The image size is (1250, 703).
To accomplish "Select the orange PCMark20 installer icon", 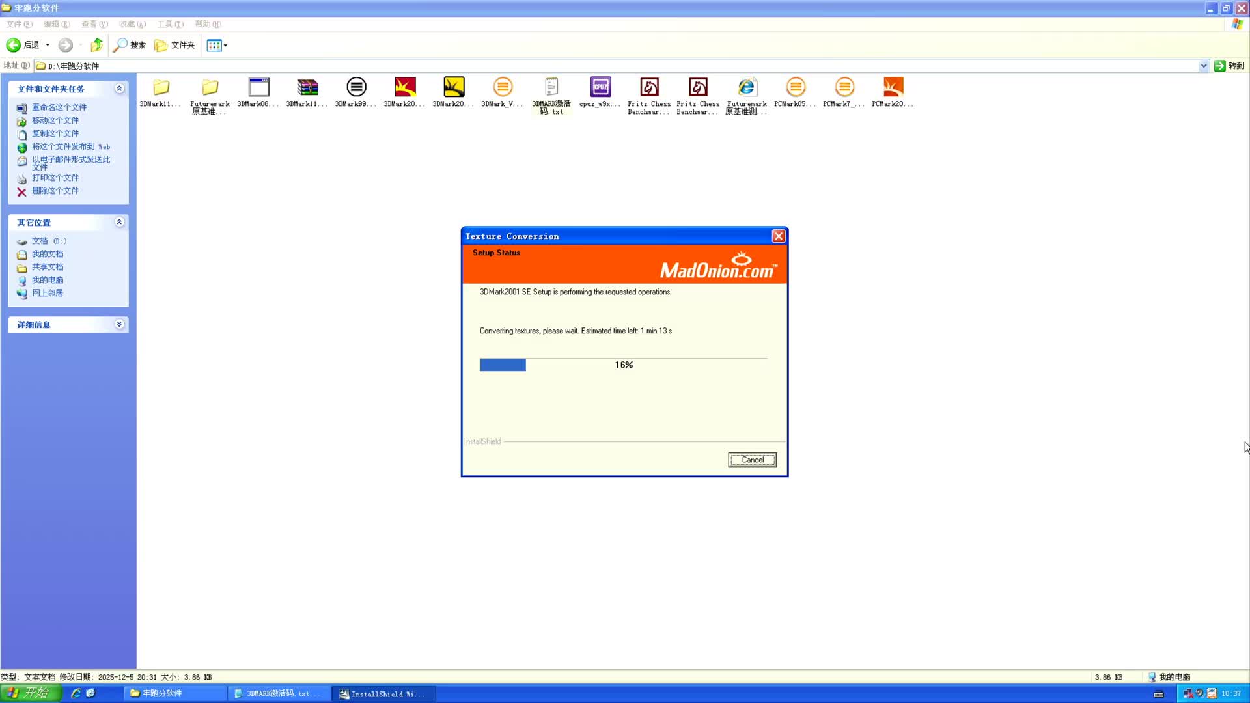I will [893, 87].
